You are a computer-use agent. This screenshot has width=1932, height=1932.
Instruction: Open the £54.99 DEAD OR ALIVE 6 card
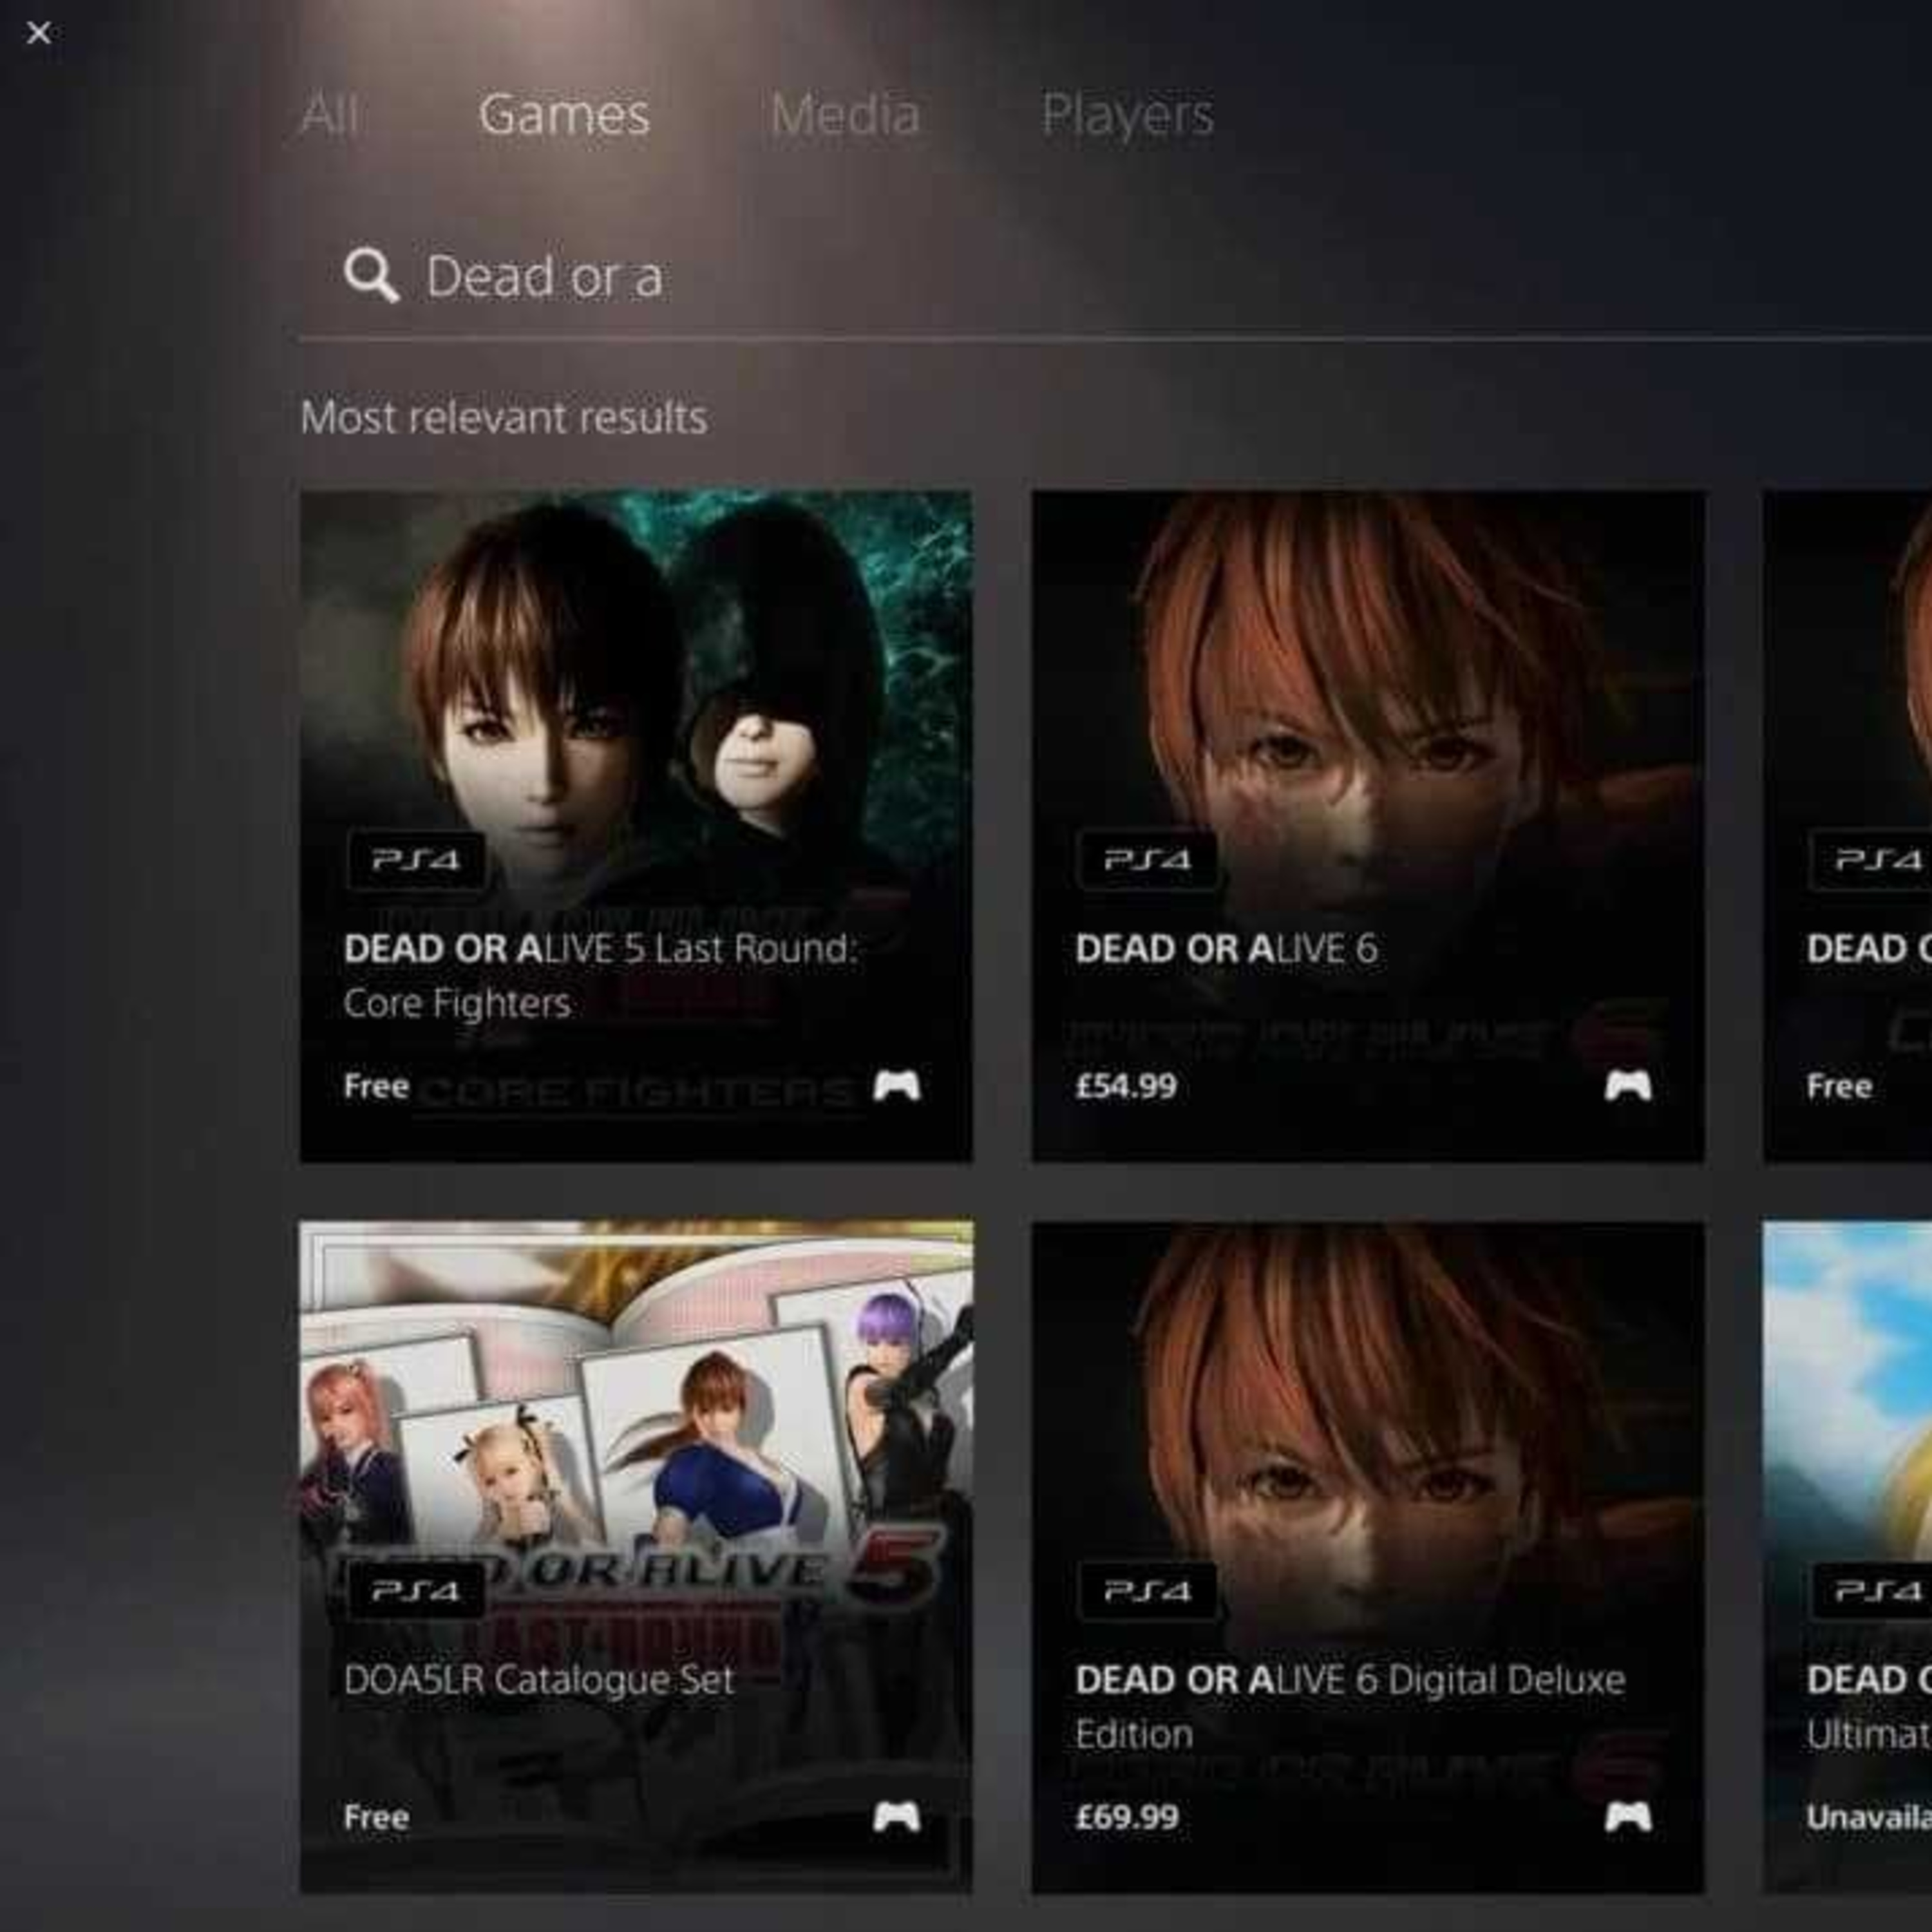1368,826
